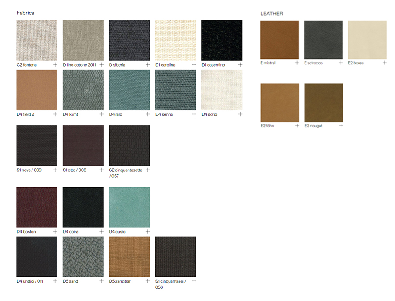Click the D4 soho fabric thumbnail
The width and height of the screenshot is (395, 301).
(x=222, y=90)
